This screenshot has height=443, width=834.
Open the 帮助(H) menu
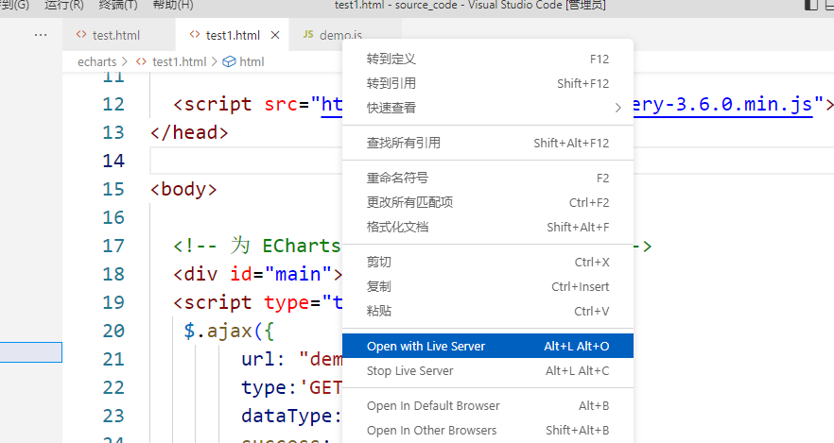(x=172, y=5)
